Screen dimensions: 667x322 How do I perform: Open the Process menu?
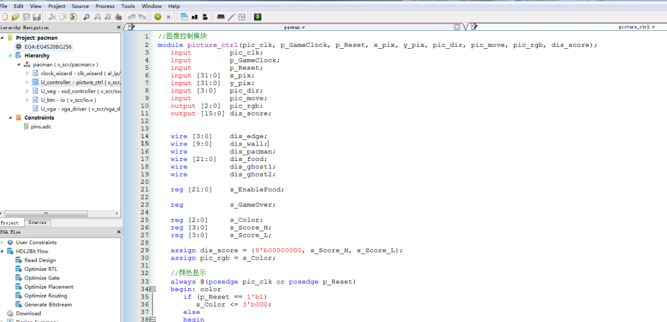point(105,6)
